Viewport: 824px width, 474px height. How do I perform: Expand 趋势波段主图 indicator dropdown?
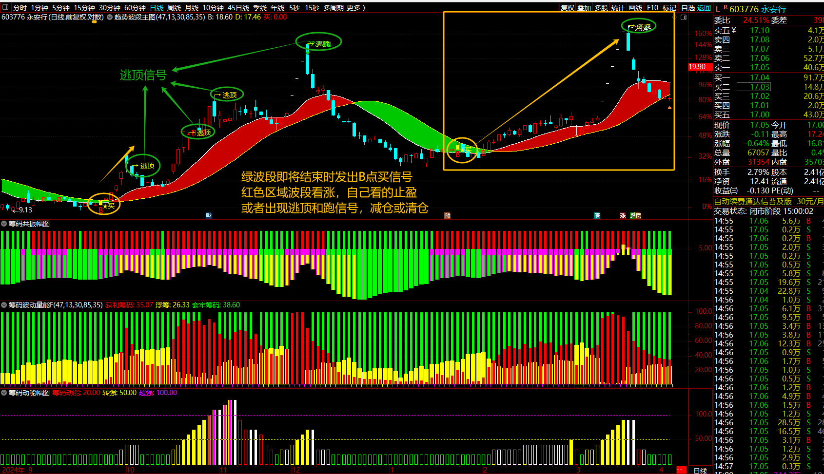point(110,17)
